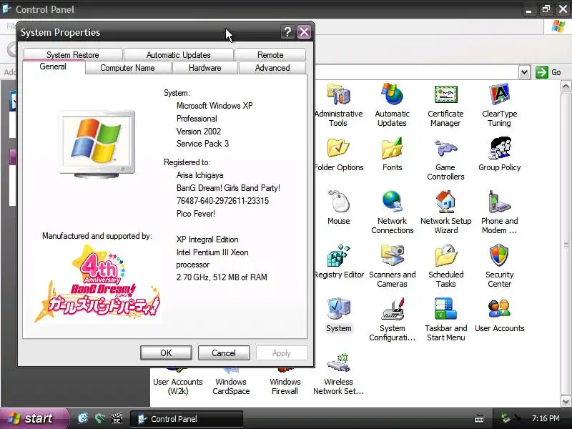
Task: Open User Accounts icon with two people
Action: [x=499, y=309]
